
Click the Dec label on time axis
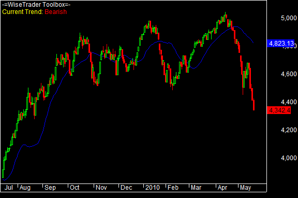pos(126,188)
